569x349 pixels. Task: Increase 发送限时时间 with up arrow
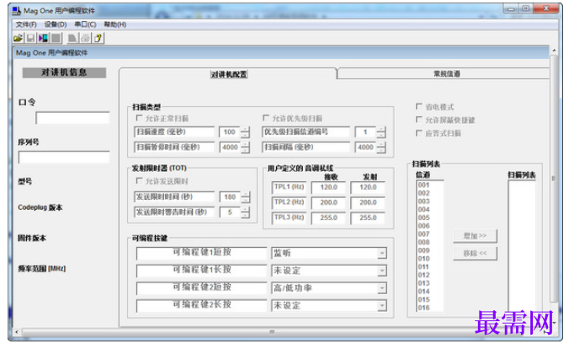(245, 194)
